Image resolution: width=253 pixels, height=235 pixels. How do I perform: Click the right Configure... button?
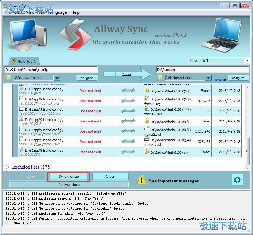pos(238,78)
